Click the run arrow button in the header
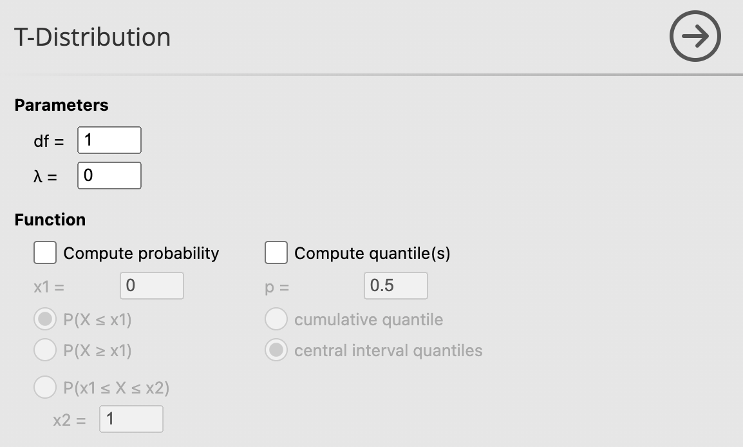Screen dimensions: 743x447 [x=695, y=37]
